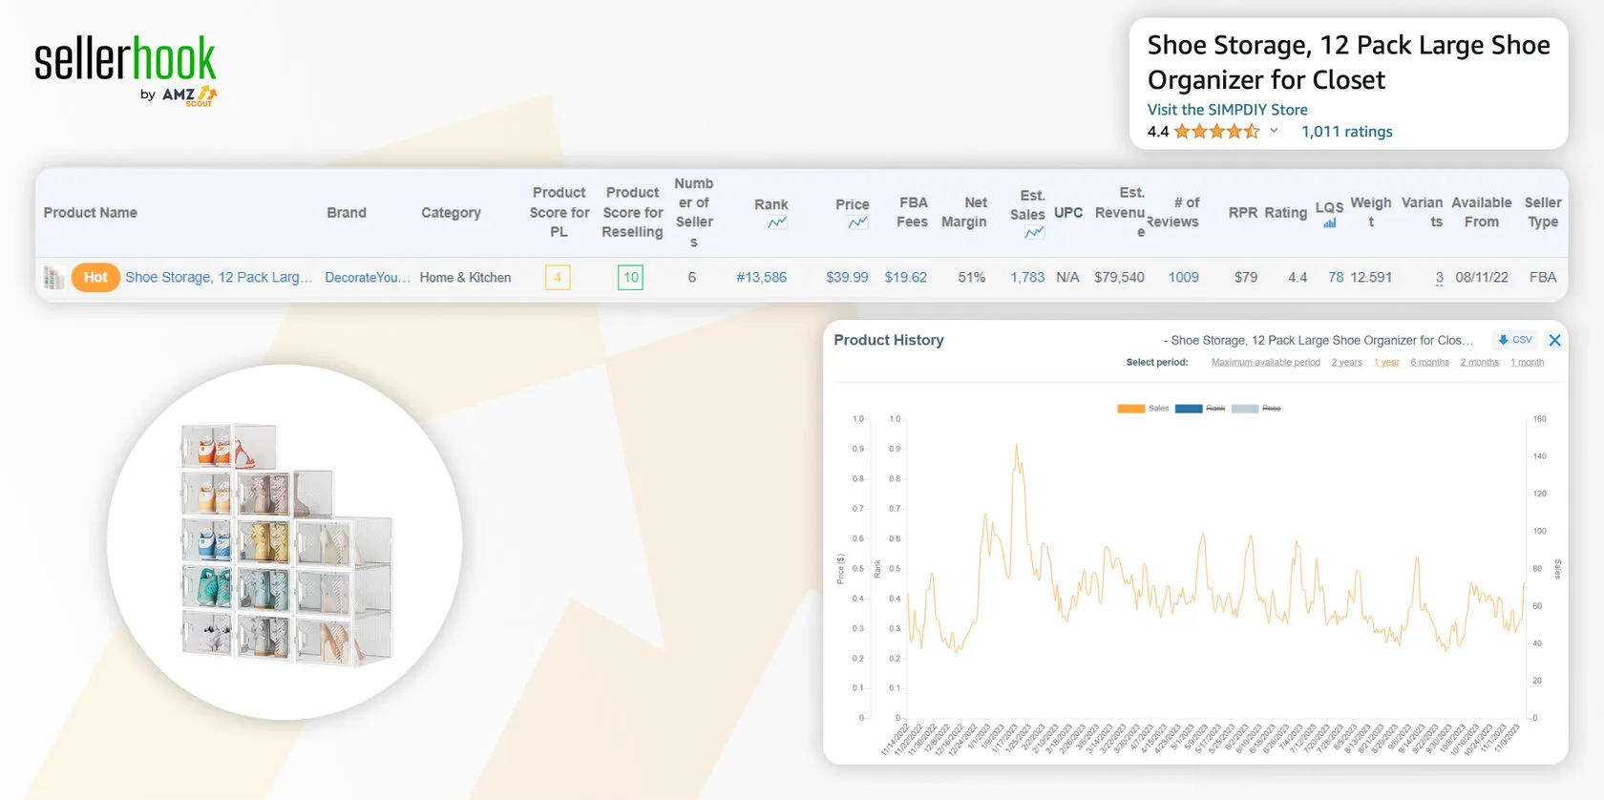Select the Maximum available period option
The image size is (1604, 800).
pyautogui.click(x=1266, y=363)
